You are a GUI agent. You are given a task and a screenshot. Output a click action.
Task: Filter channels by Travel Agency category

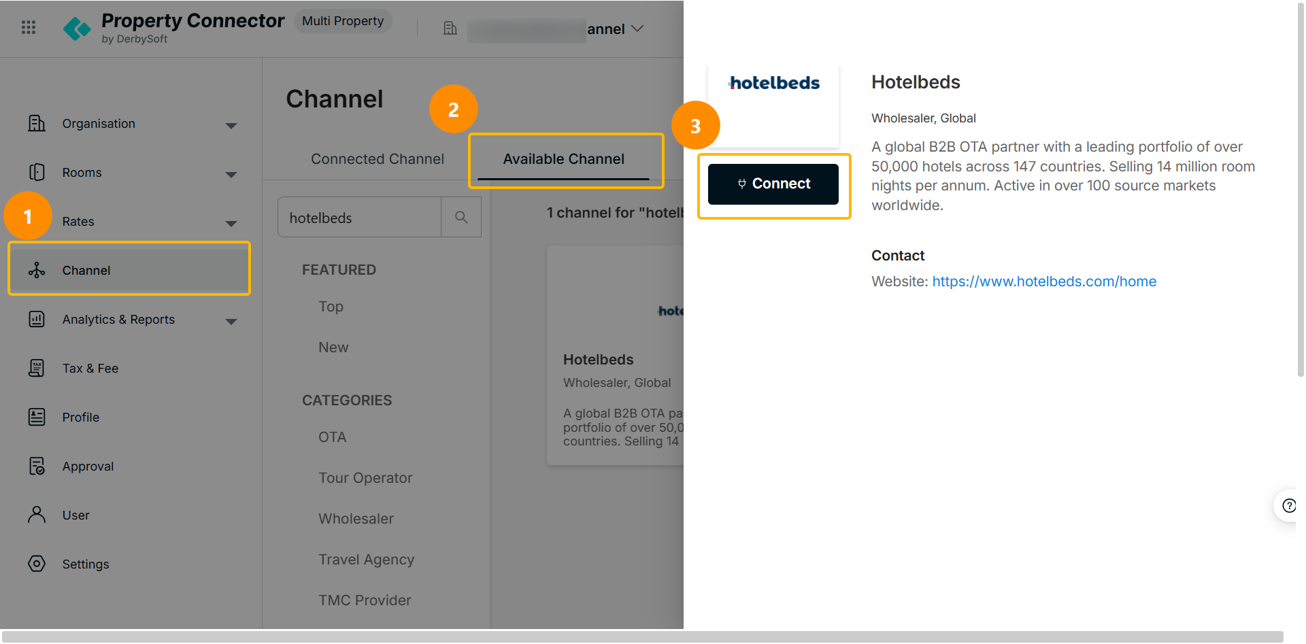coord(367,560)
